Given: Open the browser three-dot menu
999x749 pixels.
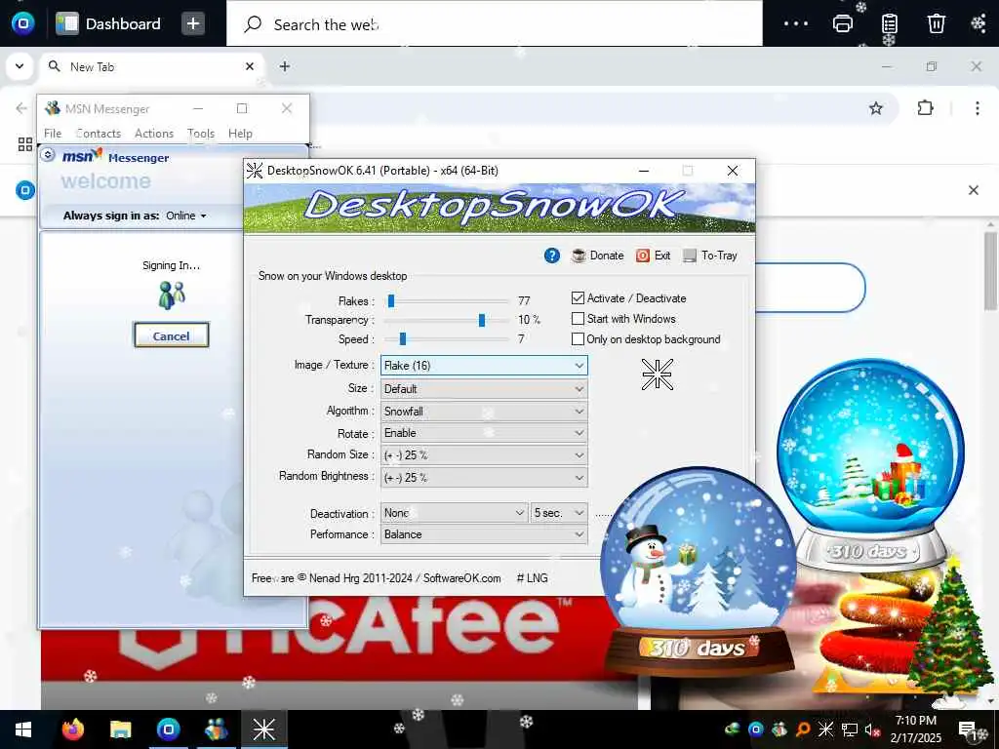Looking at the screenshot, I should [978, 108].
